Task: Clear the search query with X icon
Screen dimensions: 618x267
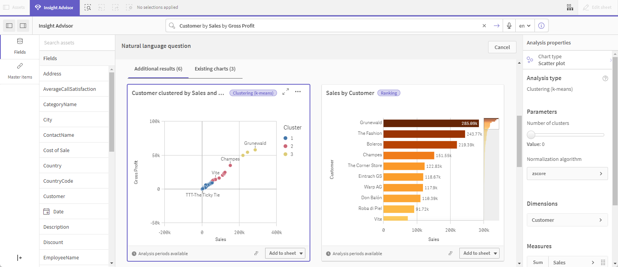Action: tap(484, 26)
